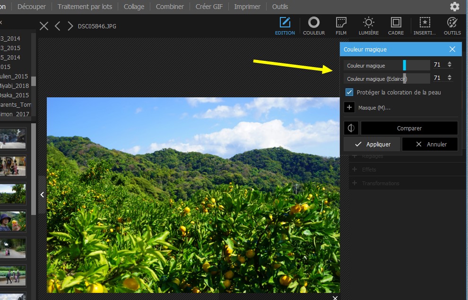Close the current photo with X icon

click(44, 26)
